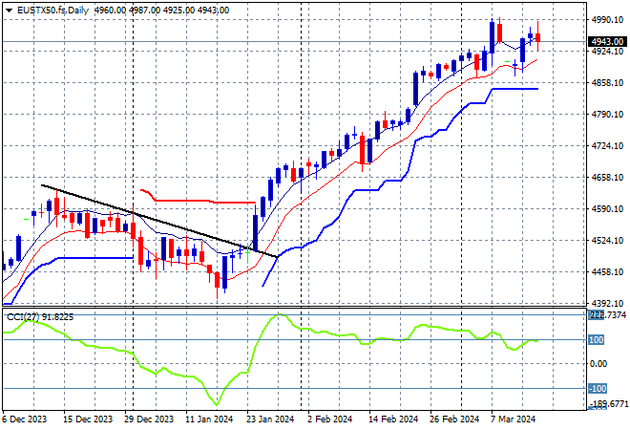Click the 4990.00 price axis label
The width and height of the screenshot is (630, 430).
click(607, 19)
